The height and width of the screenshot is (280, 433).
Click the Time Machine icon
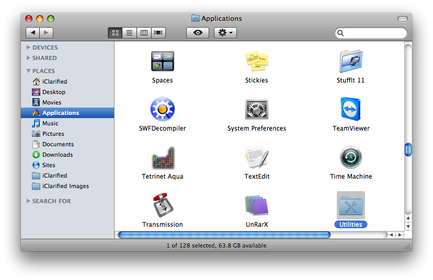pos(351,158)
